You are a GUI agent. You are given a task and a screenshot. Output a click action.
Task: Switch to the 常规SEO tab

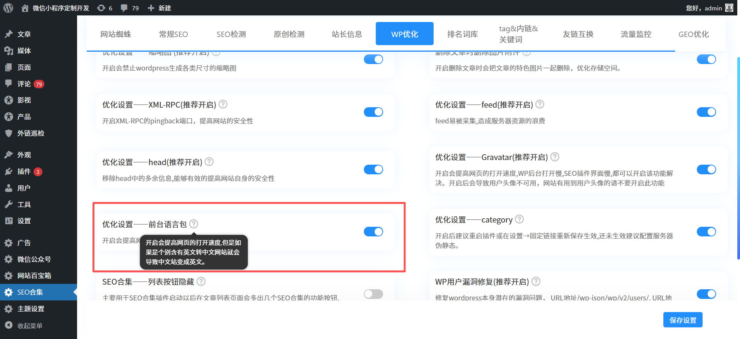coord(173,34)
